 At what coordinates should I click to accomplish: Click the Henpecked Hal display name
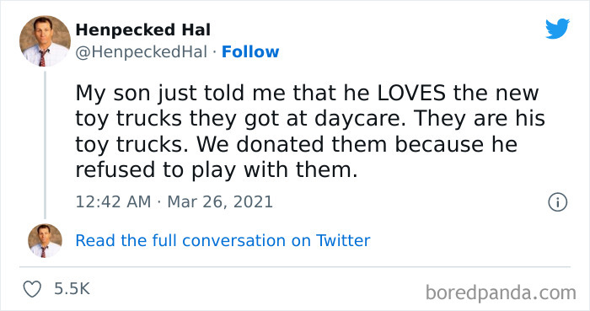(143, 29)
